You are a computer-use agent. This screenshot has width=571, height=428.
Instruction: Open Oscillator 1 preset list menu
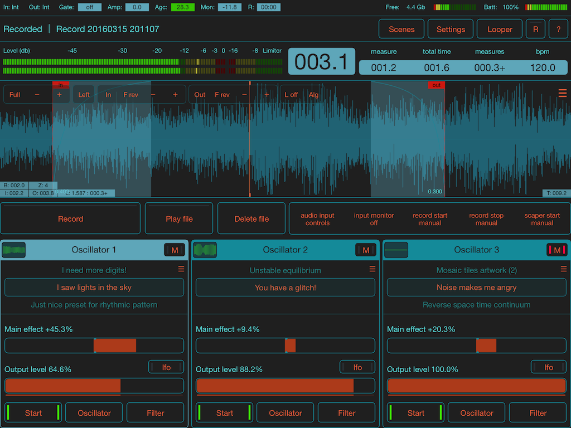181,269
